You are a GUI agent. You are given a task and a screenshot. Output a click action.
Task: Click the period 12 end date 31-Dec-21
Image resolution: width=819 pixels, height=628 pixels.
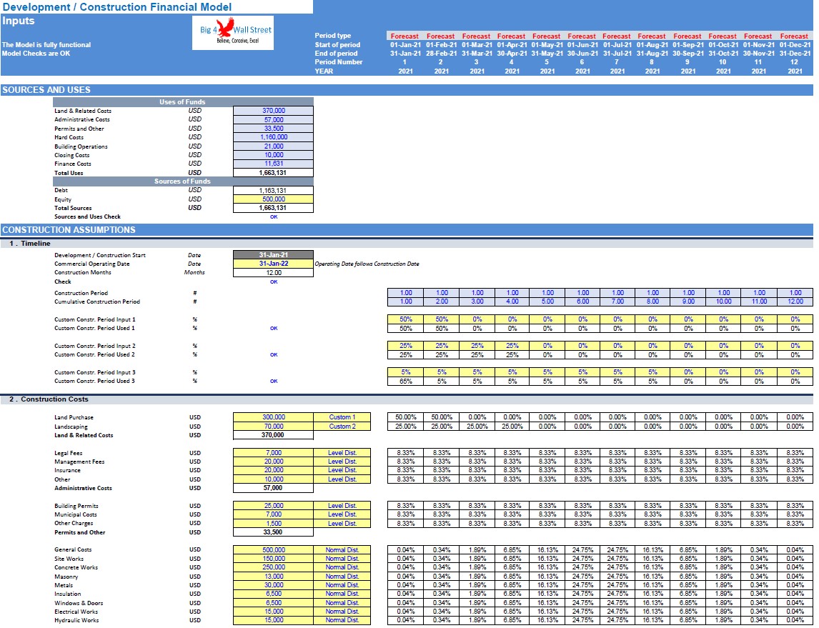click(x=795, y=54)
